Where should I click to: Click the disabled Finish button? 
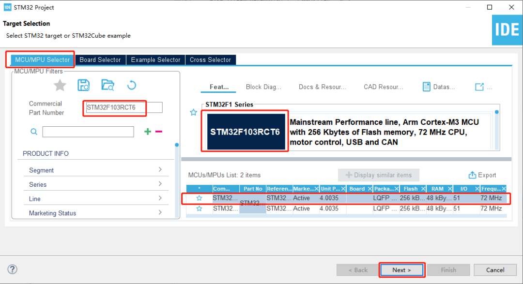[448, 270]
